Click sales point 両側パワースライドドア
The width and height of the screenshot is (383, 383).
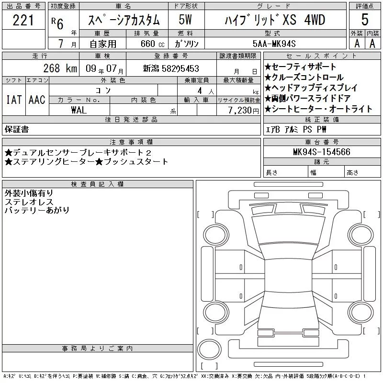tap(307, 98)
